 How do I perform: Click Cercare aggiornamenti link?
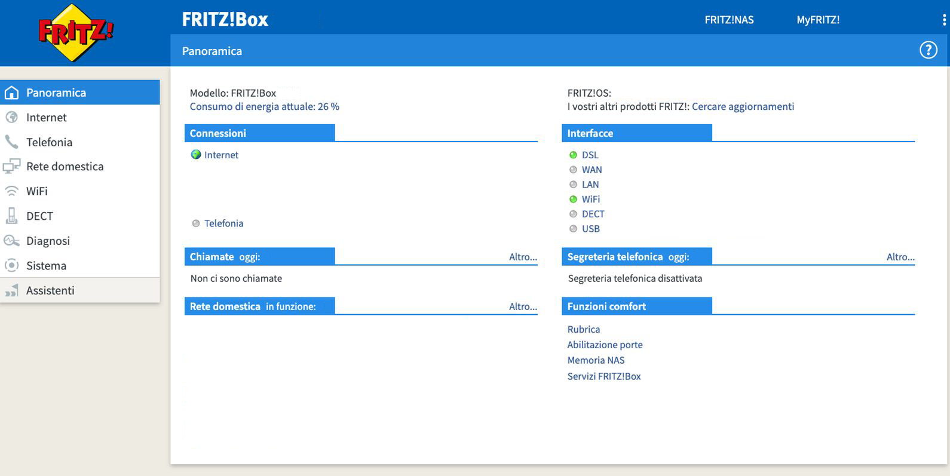point(743,107)
